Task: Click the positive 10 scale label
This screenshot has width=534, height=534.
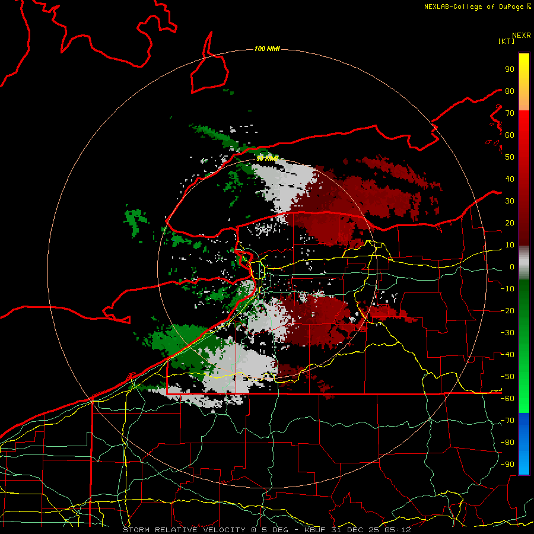Action: pos(510,245)
